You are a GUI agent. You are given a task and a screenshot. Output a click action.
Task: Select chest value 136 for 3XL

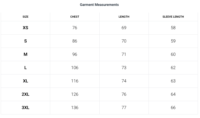click(75, 108)
